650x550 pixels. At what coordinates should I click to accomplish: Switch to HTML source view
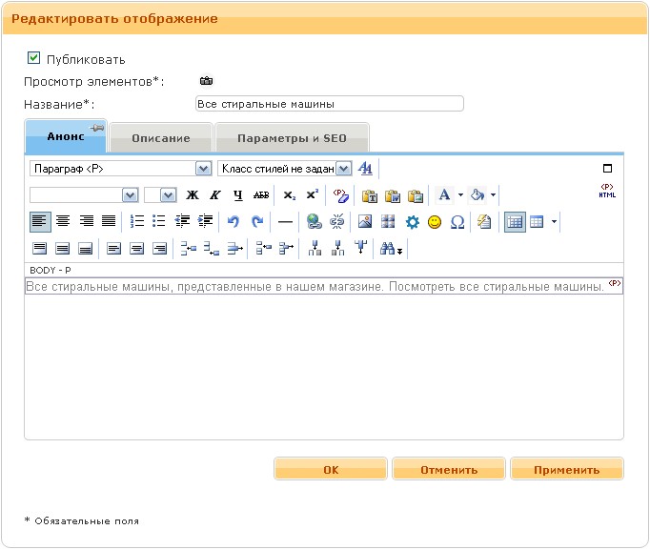607,191
